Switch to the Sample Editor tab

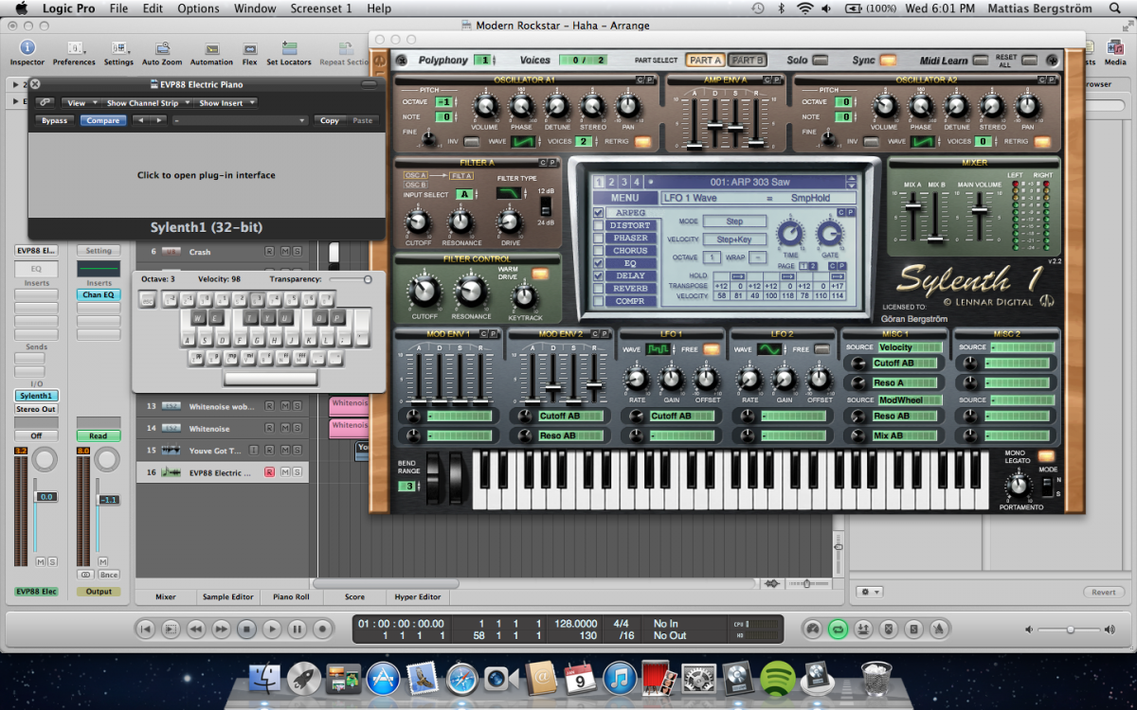click(227, 597)
